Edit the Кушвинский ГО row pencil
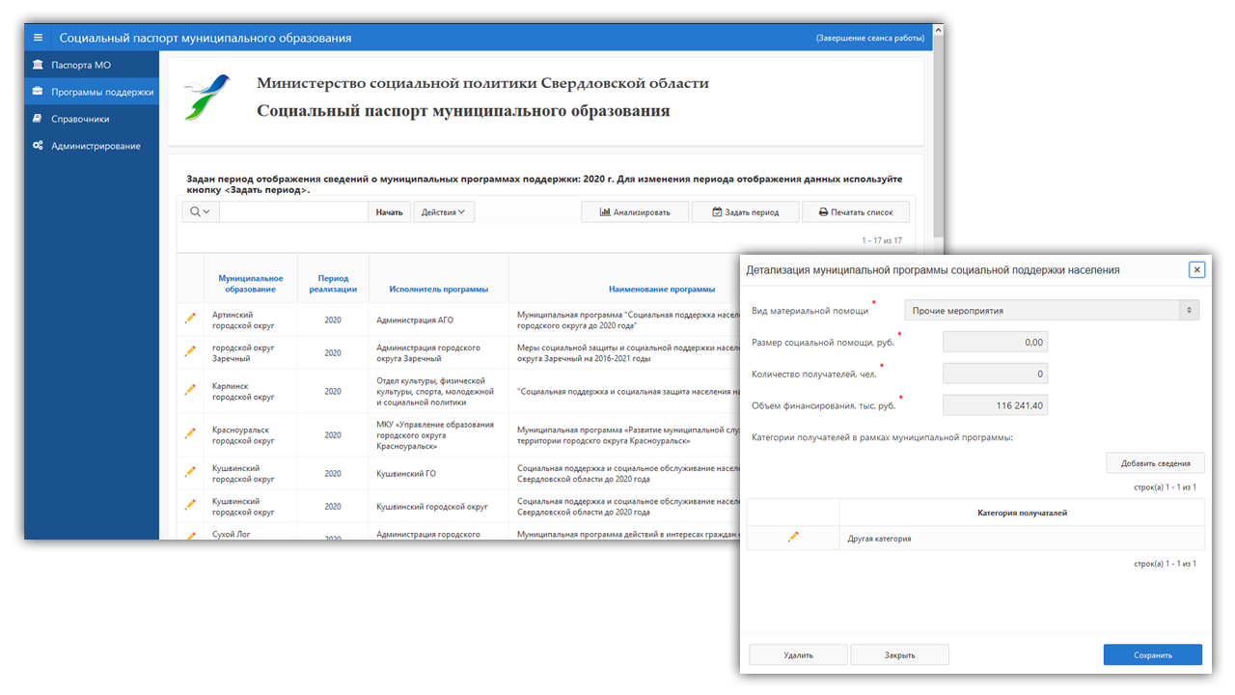This screenshot has height=695, width=1235. [x=190, y=472]
